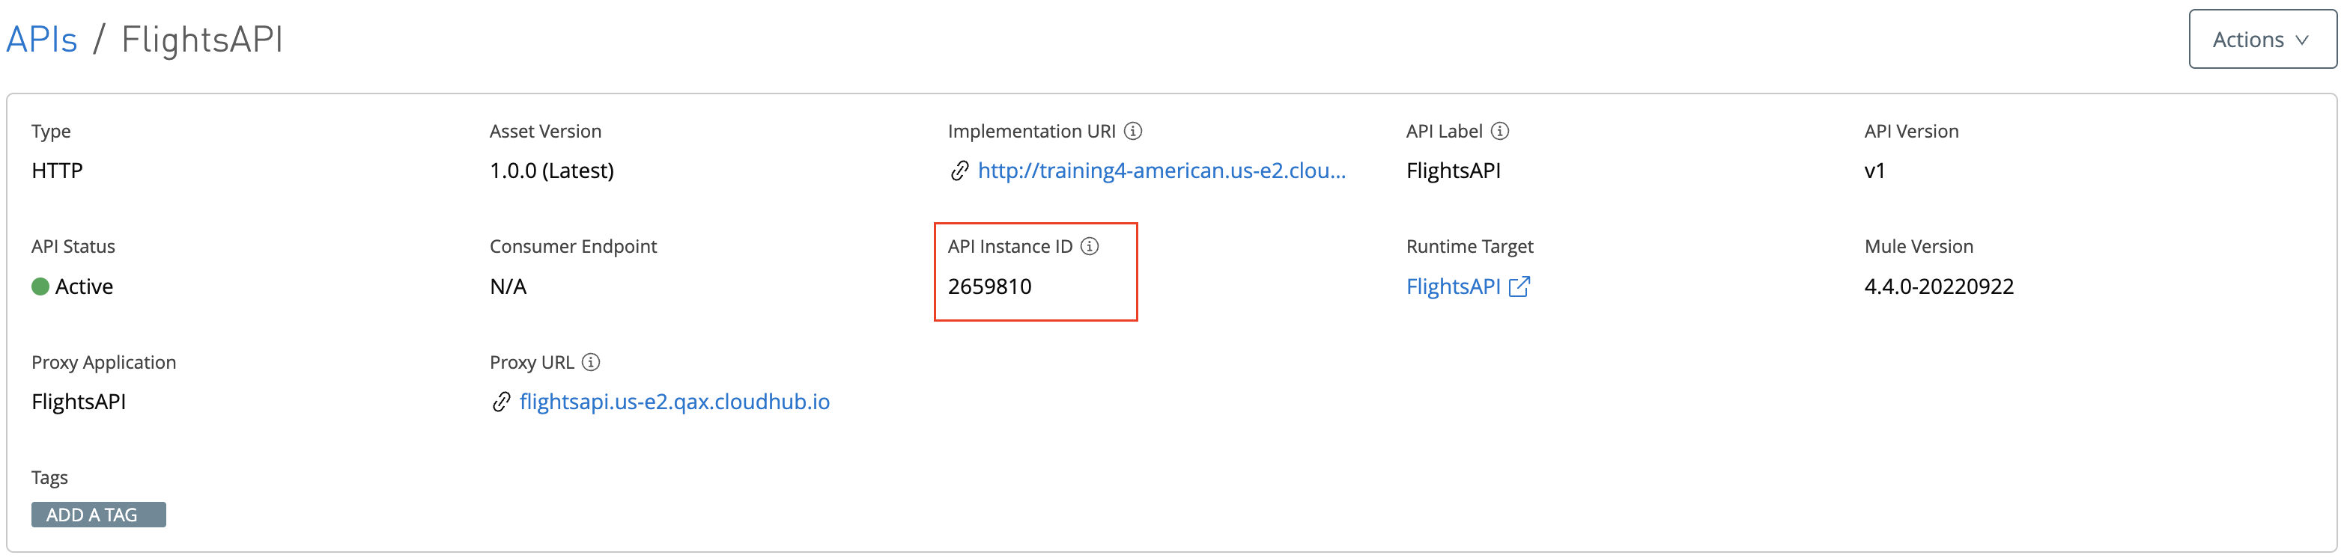Viewport: 2341px width, 558px height.
Task: Navigate to the APIs breadcrumb
Action: coord(41,39)
